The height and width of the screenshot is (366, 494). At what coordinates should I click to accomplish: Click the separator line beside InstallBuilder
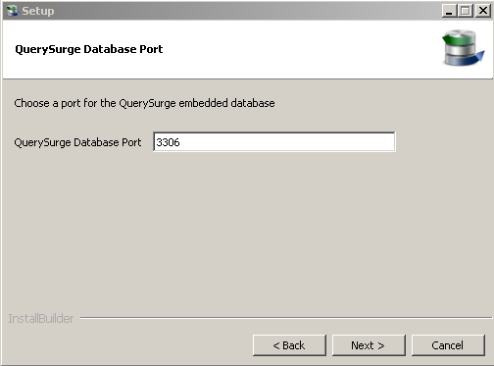click(286, 317)
